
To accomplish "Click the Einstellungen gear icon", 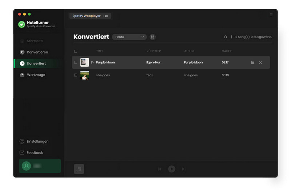I will (x=22, y=142).
